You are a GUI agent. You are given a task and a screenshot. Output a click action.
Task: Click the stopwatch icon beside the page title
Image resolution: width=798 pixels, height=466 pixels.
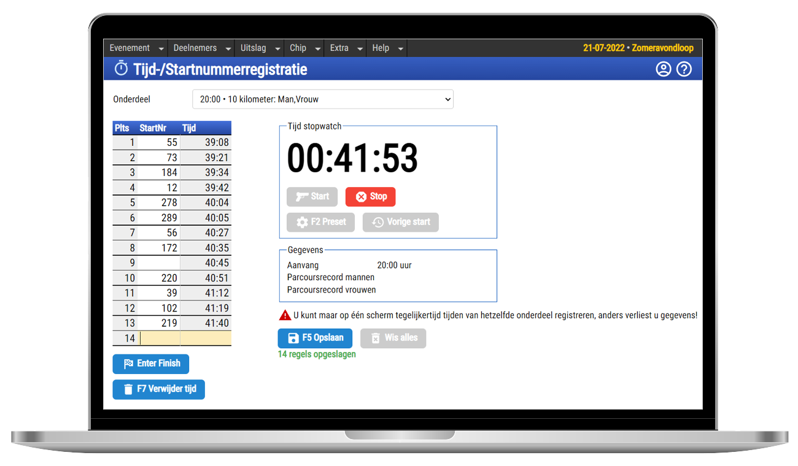tap(122, 69)
